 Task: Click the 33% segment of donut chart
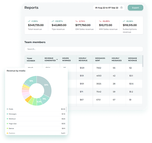(x=46, y=85)
